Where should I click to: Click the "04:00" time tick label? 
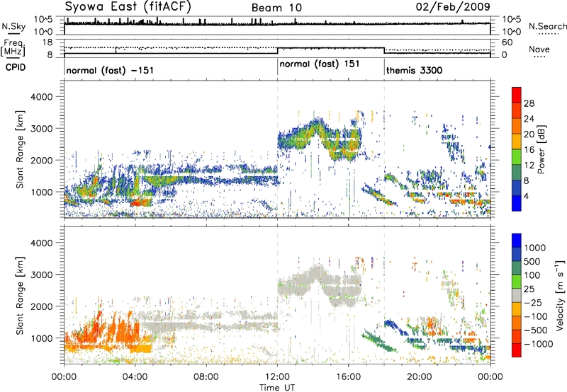coord(135,377)
